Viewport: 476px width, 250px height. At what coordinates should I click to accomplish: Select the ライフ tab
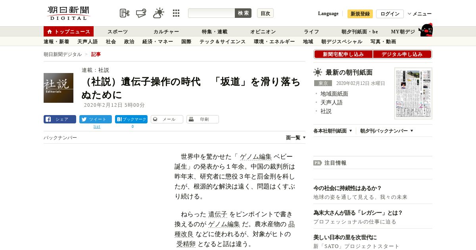point(311,32)
